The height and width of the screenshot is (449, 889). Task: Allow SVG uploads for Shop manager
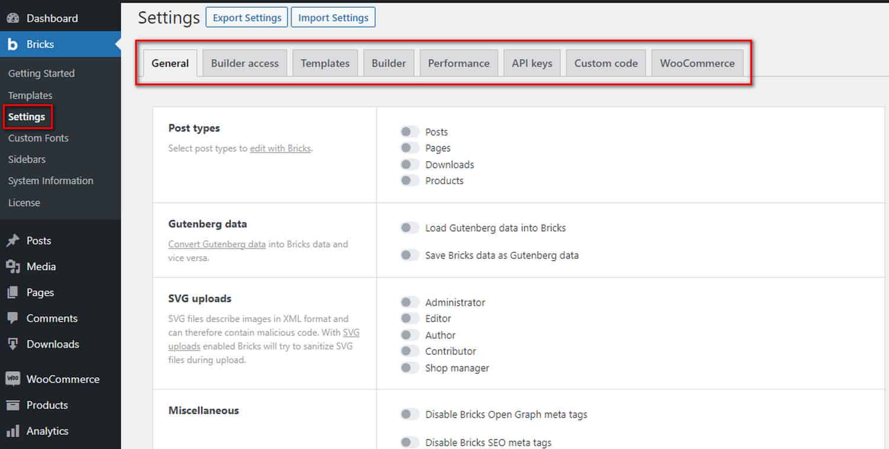[410, 368]
